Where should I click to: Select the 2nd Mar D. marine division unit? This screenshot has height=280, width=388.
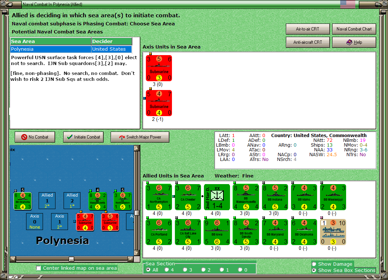[217, 197]
